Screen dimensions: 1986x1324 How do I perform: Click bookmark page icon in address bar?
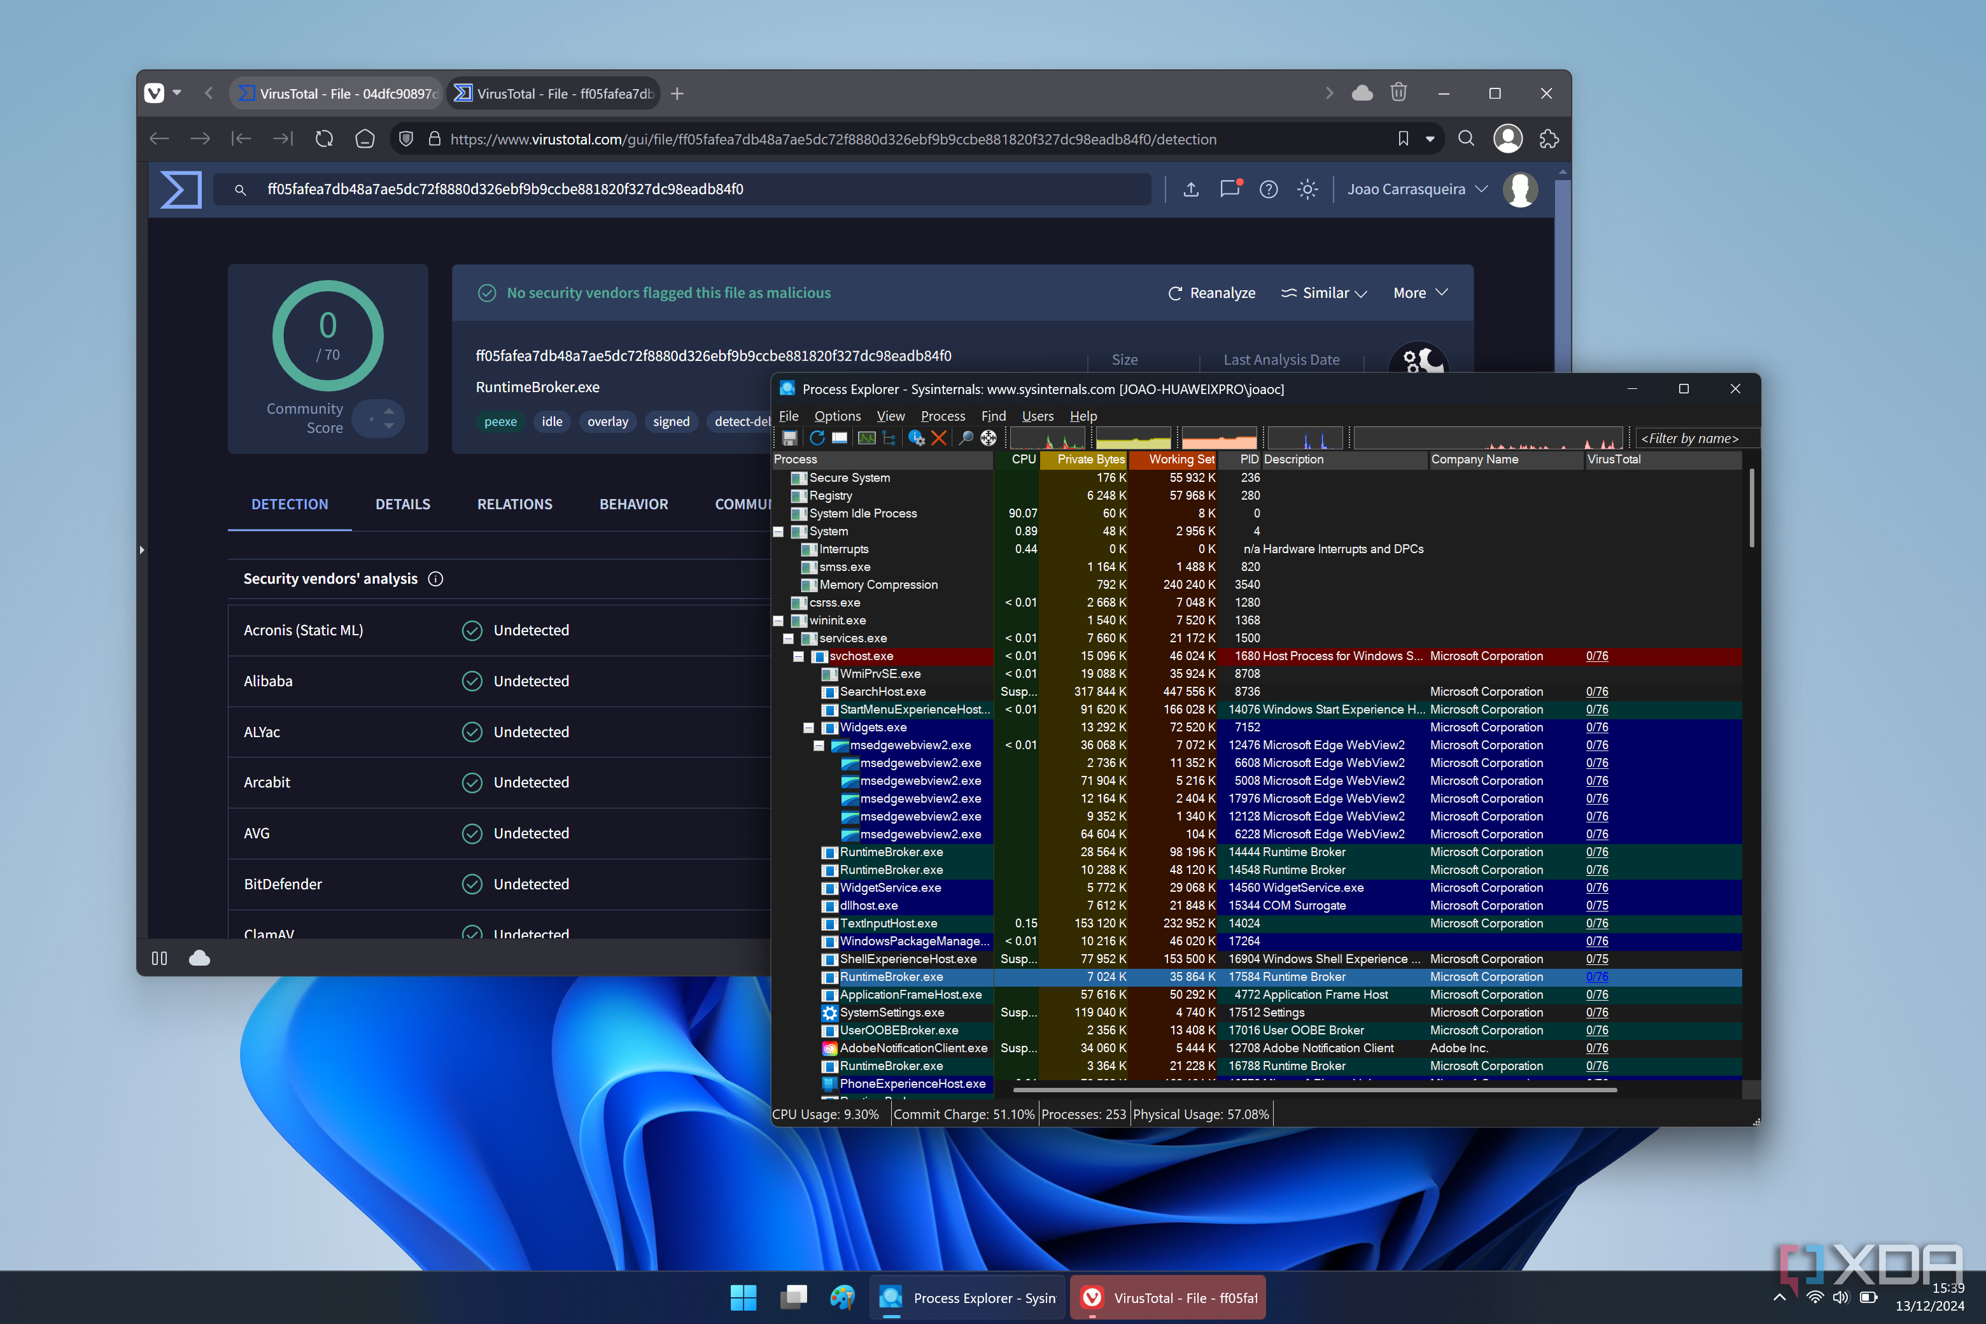point(1404,139)
